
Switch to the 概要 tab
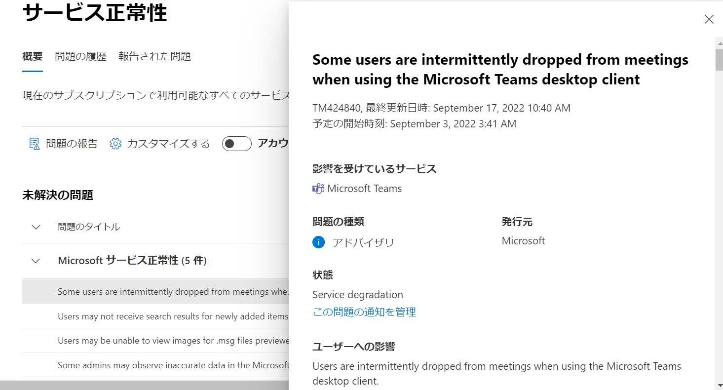point(33,56)
